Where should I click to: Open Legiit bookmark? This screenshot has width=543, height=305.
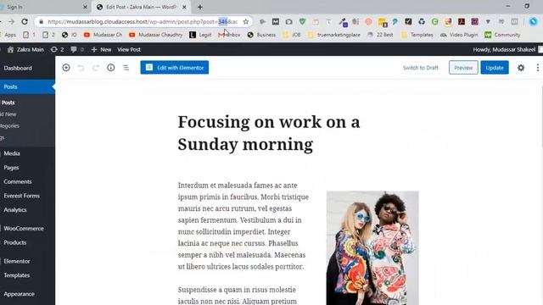tap(200, 35)
